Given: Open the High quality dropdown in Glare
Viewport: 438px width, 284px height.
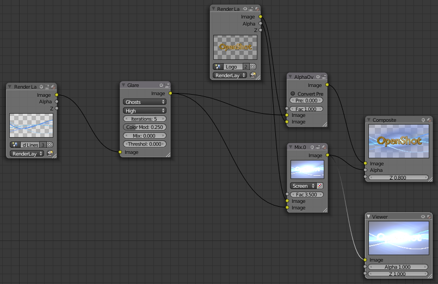Looking at the screenshot, I should coord(145,110).
